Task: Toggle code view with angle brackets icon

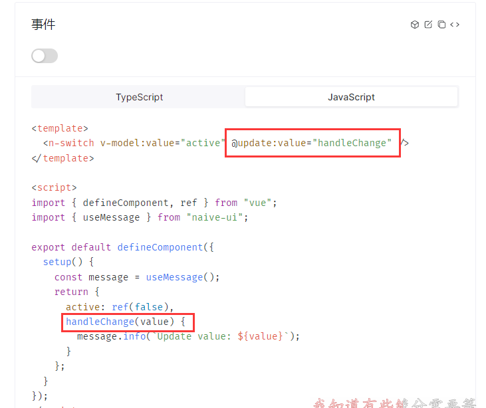Action: pos(455,25)
